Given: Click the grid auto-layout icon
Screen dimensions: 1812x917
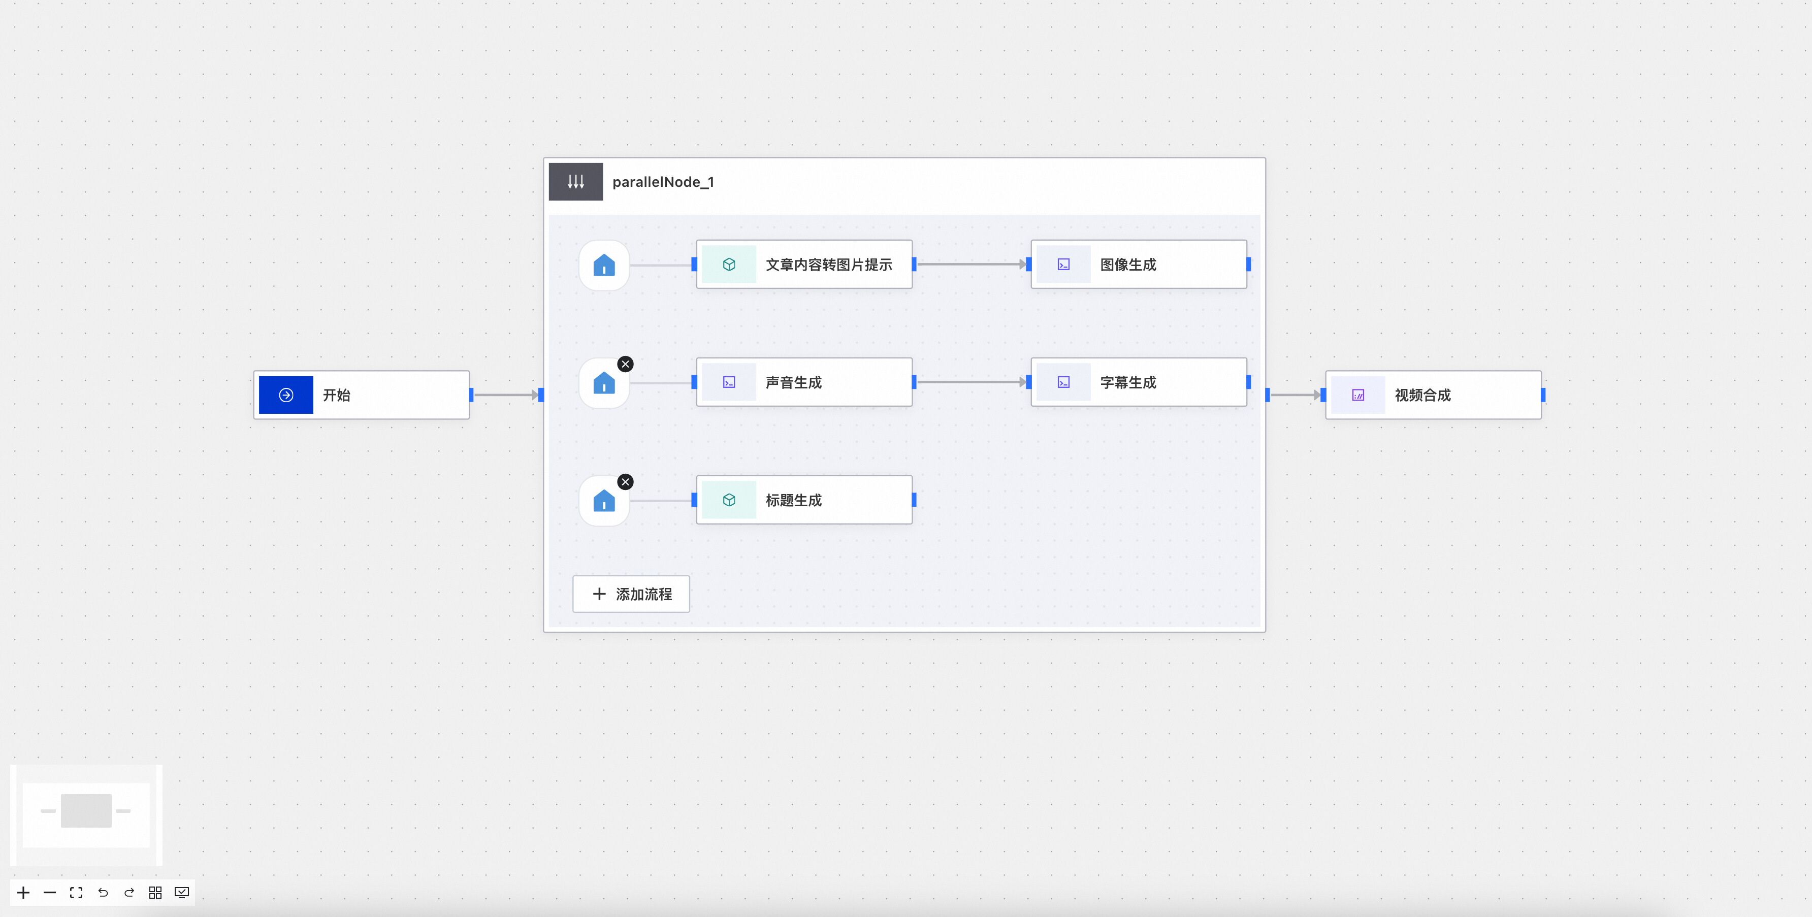Looking at the screenshot, I should click(x=155, y=893).
